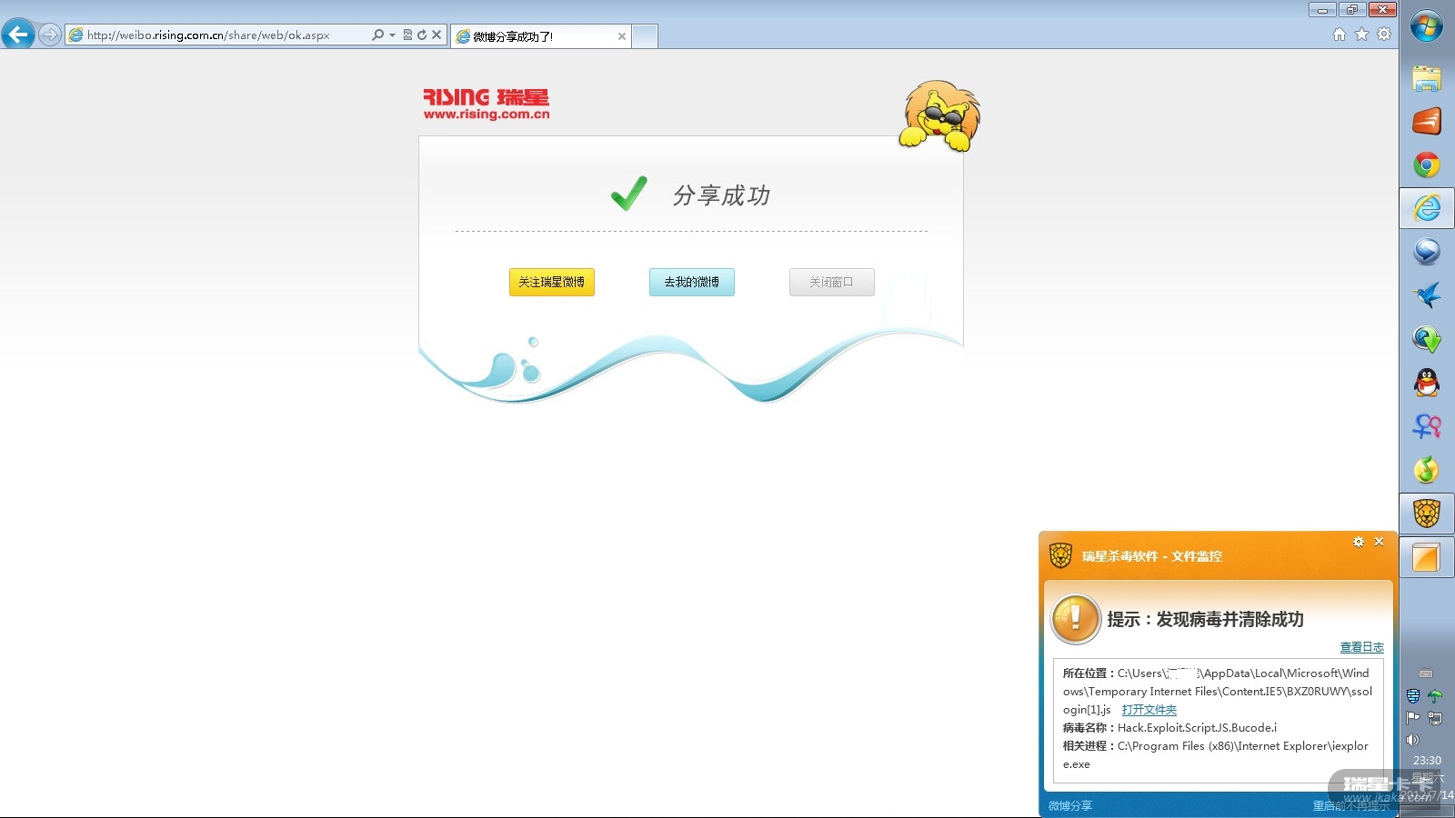
Task: Click the Rising 瑞星 logo on the page
Action: click(x=487, y=104)
